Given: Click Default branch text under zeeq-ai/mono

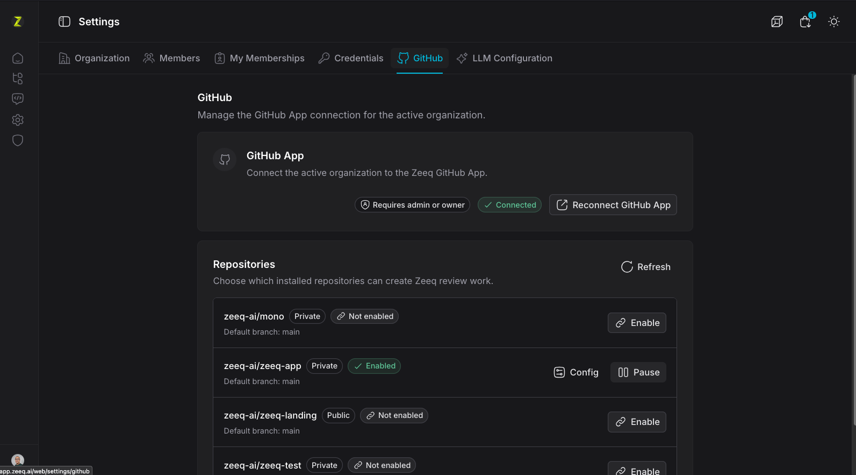Looking at the screenshot, I should (x=262, y=332).
